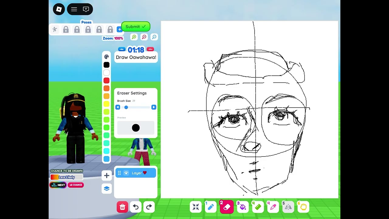This screenshot has height=219, width=389.
Task: Click the blue plus to add a pose
Action: (119, 30)
